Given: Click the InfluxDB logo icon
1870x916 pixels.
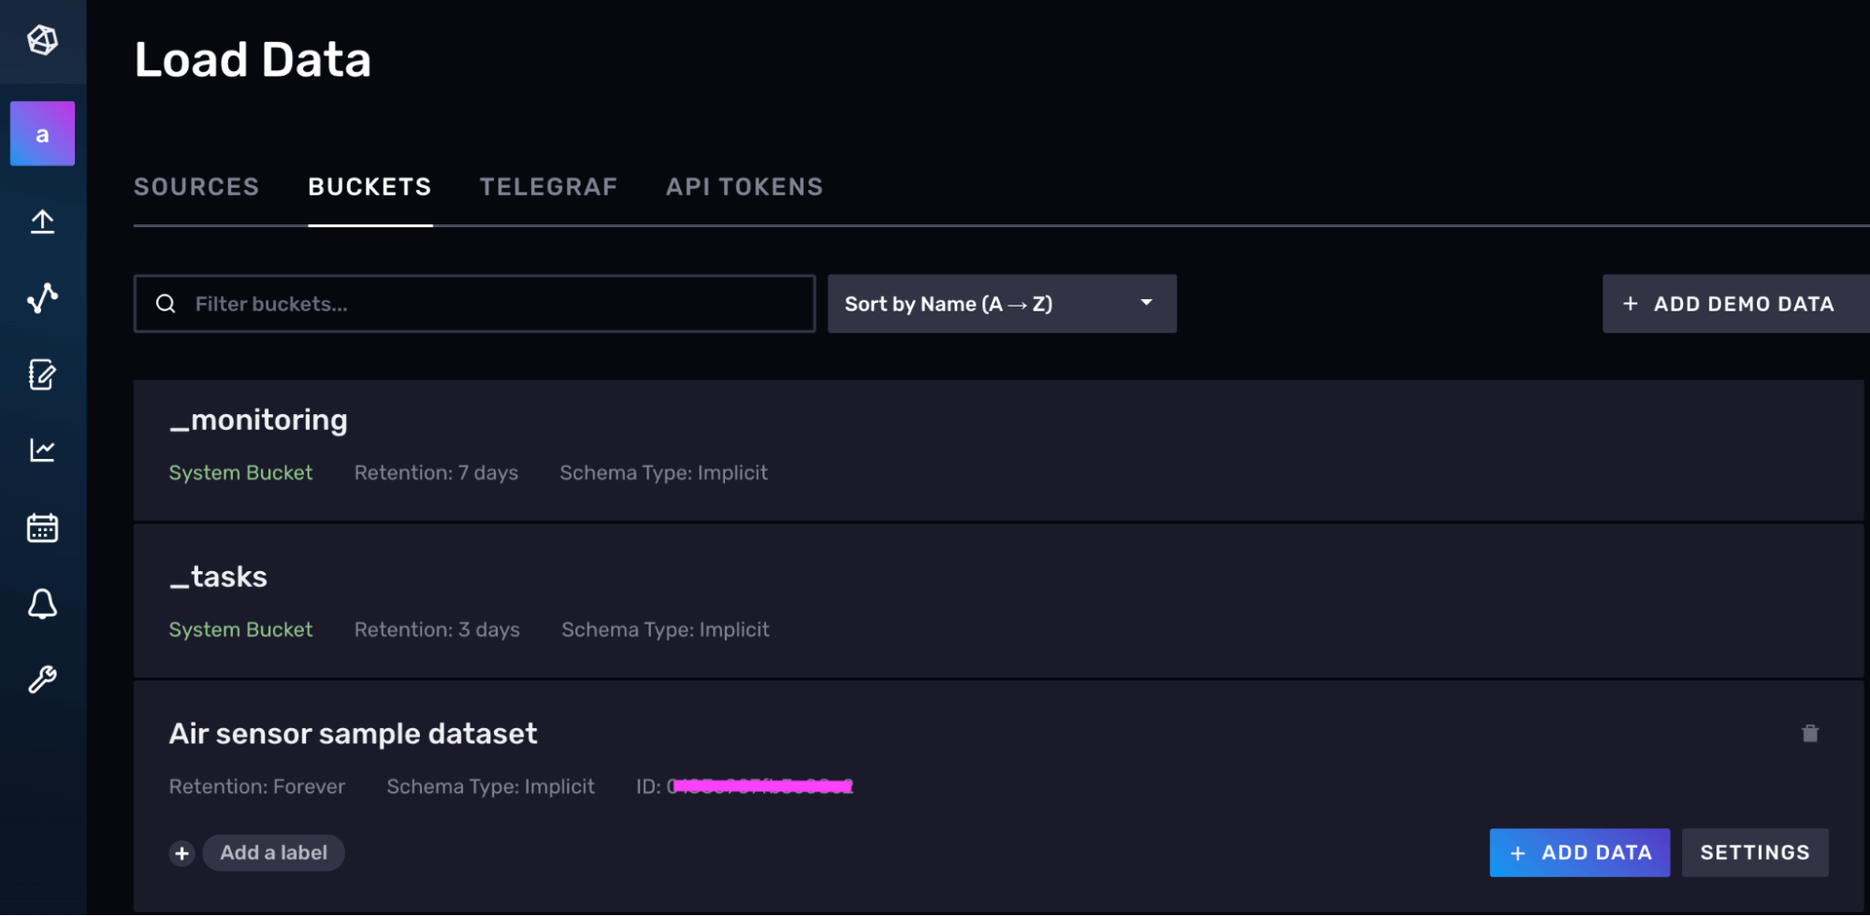Looking at the screenshot, I should [42, 40].
